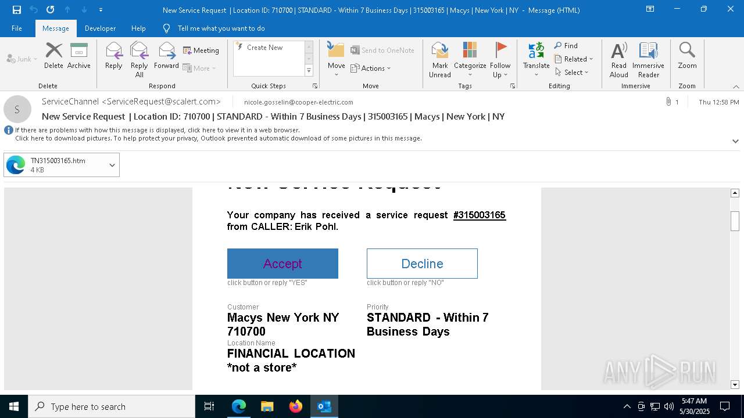Forward this email
The width and height of the screenshot is (744, 418).
pos(166,56)
